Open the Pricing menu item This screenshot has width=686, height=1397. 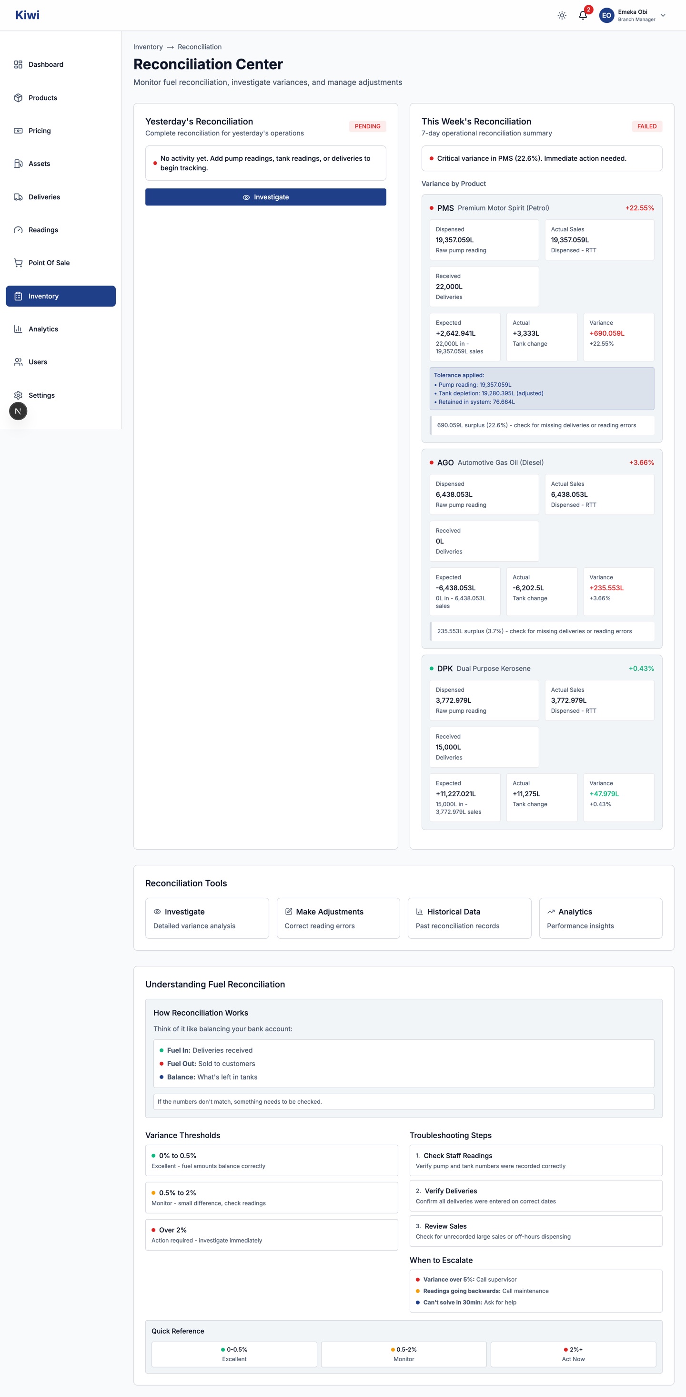[x=61, y=131]
